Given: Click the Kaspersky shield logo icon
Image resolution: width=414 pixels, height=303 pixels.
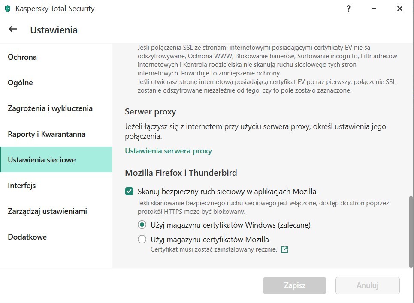Looking at the screenshot, I should click(x=8, y=9).
